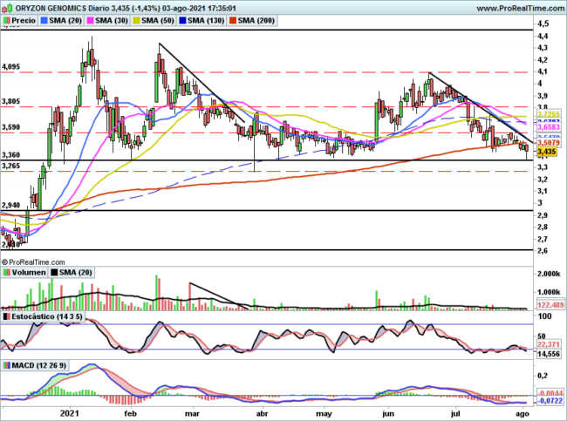Click the ORYZON GENOMICS Diario title text
The image size is (567, 421).
[64, 8]
